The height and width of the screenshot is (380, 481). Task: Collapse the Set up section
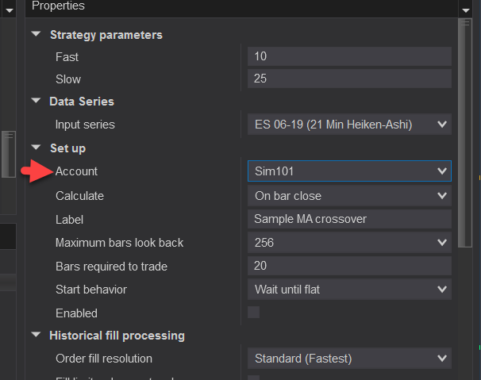coord(36,148)
